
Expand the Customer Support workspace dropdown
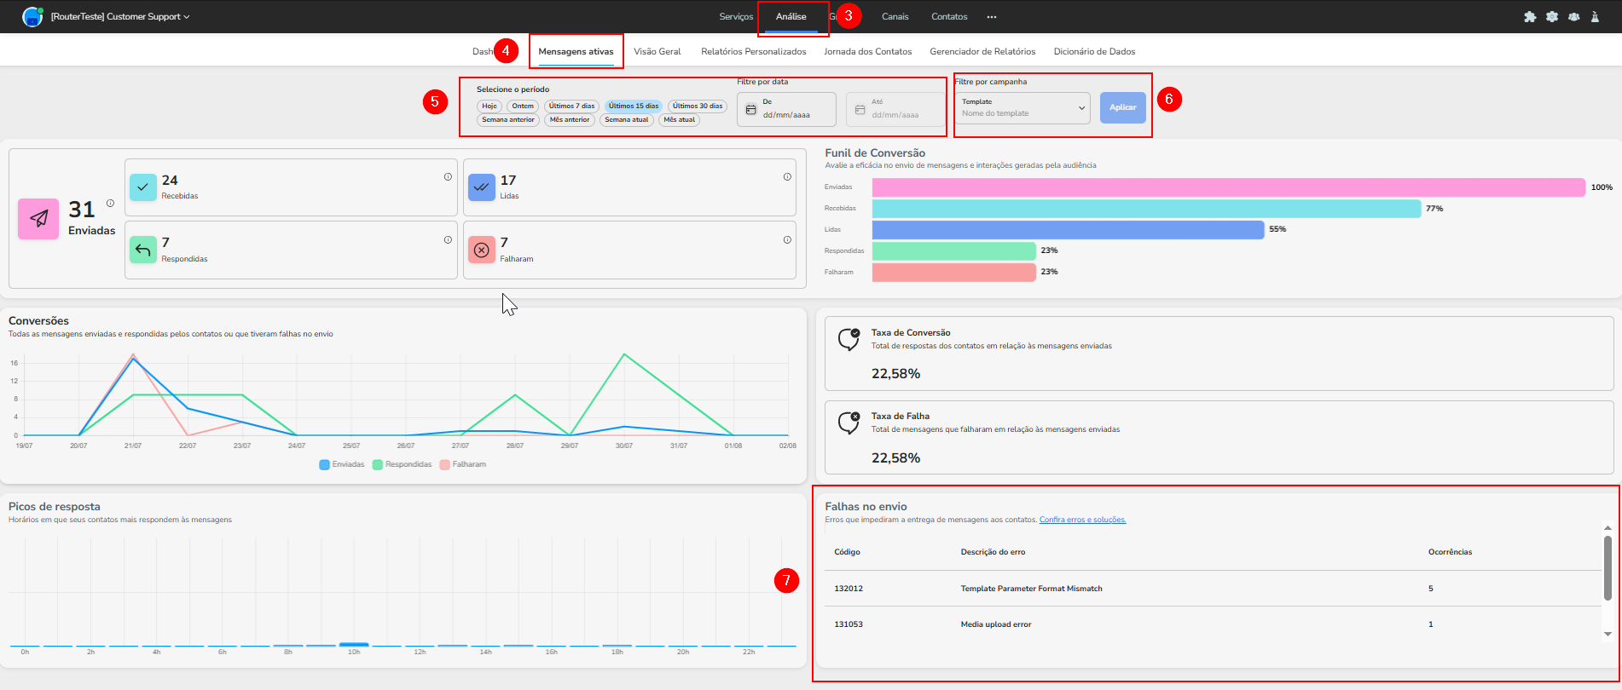[x=120, y=17]
